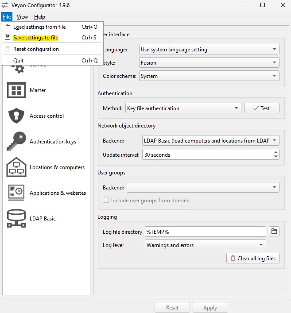This screenshot has height=313, width=291.
Task: Select the Locations & computers label
Action: [57, 167]
